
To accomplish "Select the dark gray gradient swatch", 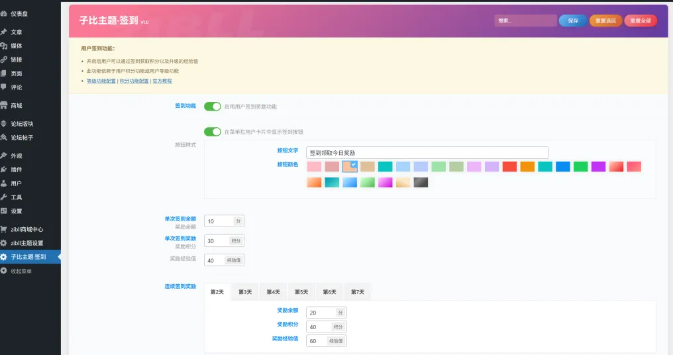I will coord(421,182).
